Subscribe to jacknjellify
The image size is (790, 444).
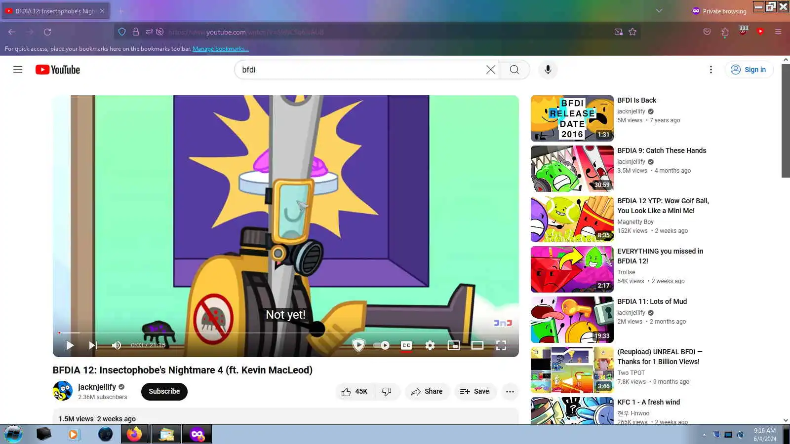[x=164, y=392]
